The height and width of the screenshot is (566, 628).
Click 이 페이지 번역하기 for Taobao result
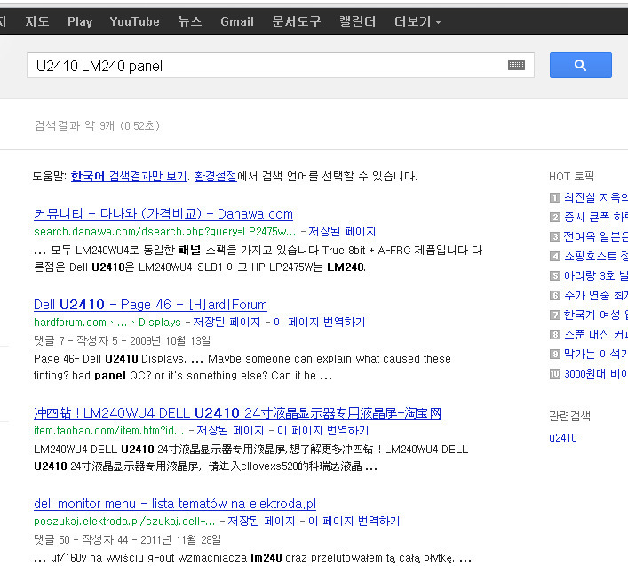click(x=323, y=431)
